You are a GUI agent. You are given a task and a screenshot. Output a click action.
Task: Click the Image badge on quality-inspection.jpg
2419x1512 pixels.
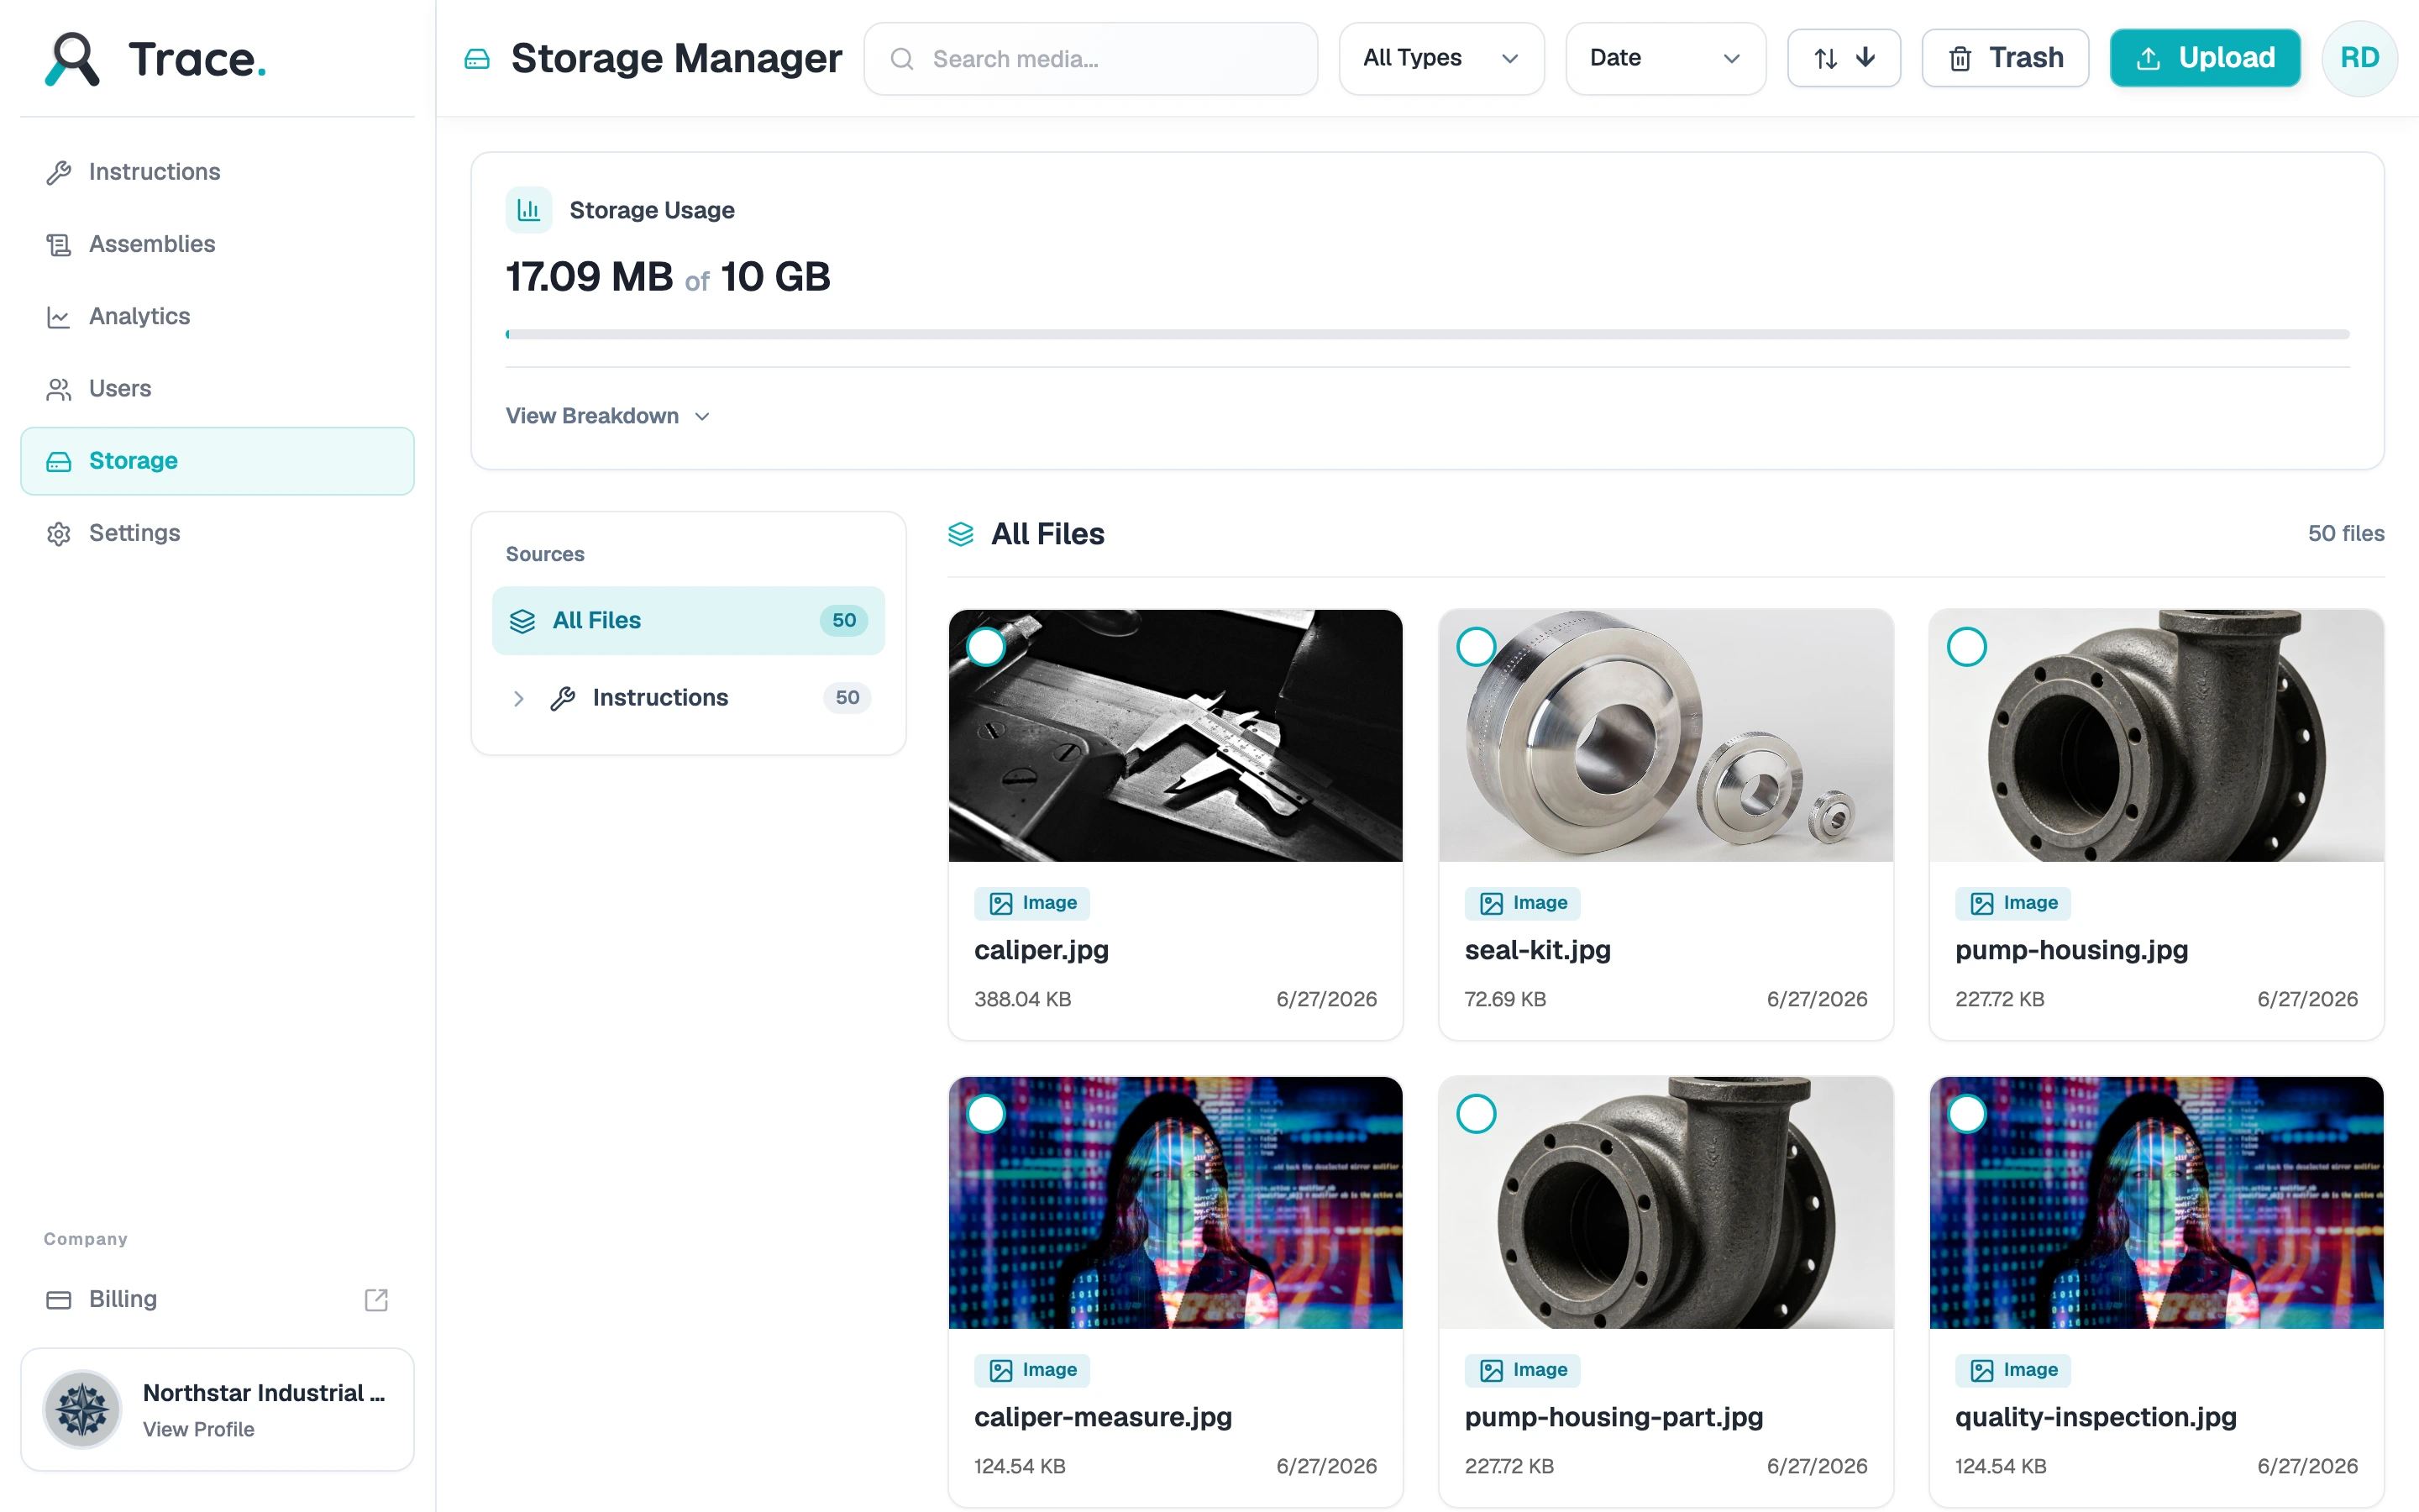tap(2013, 1370)
